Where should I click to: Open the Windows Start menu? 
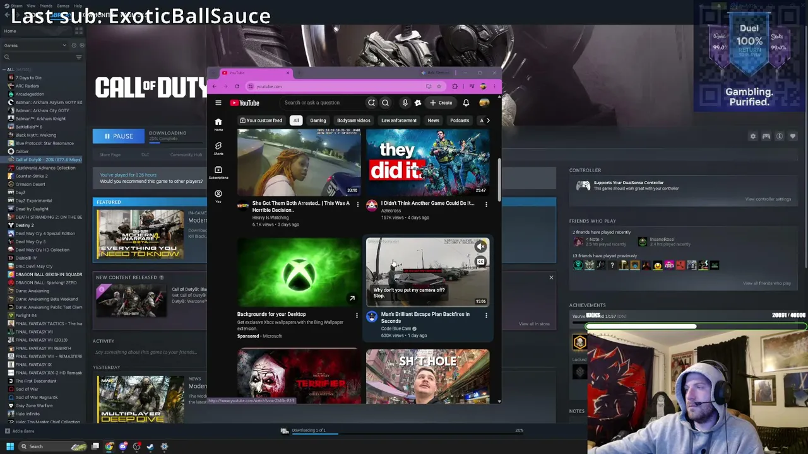tap(10, 446)
